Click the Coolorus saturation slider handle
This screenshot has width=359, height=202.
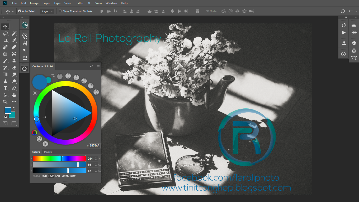coord(78,165)
